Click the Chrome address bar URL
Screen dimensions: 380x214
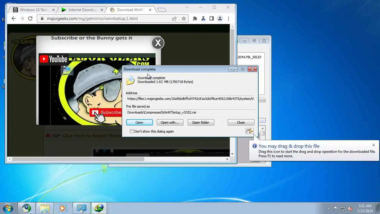pyautogui.click(x=92, y=18)
